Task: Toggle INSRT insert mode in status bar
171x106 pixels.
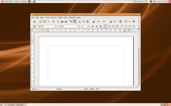Action: coord(92,89)
